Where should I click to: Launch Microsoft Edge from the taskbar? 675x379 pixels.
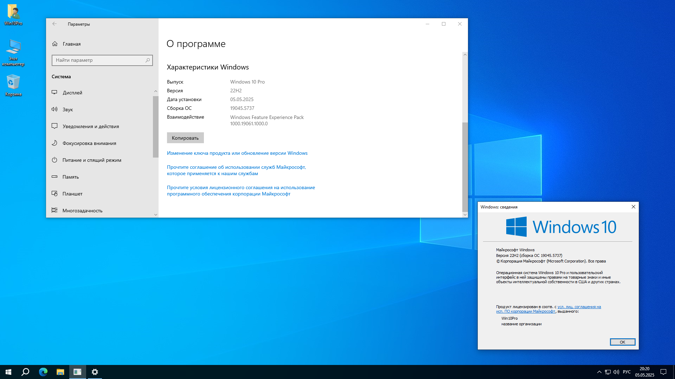pos(43,372)
